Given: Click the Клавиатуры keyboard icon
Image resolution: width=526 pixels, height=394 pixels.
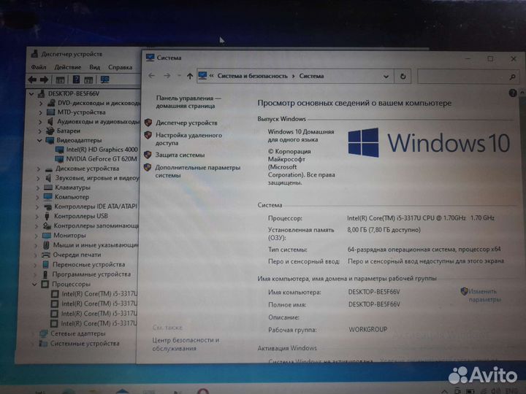Looking at the screenshot, I should 48,188.
